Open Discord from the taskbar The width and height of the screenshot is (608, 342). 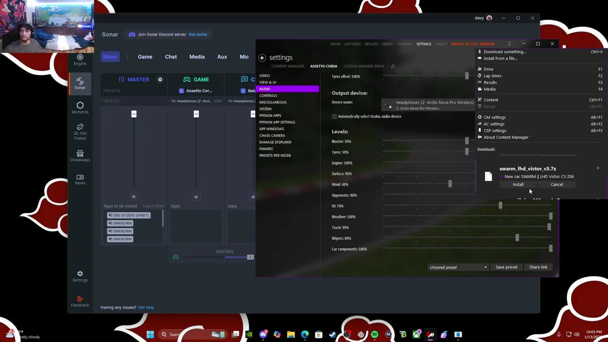click(263, 334)
